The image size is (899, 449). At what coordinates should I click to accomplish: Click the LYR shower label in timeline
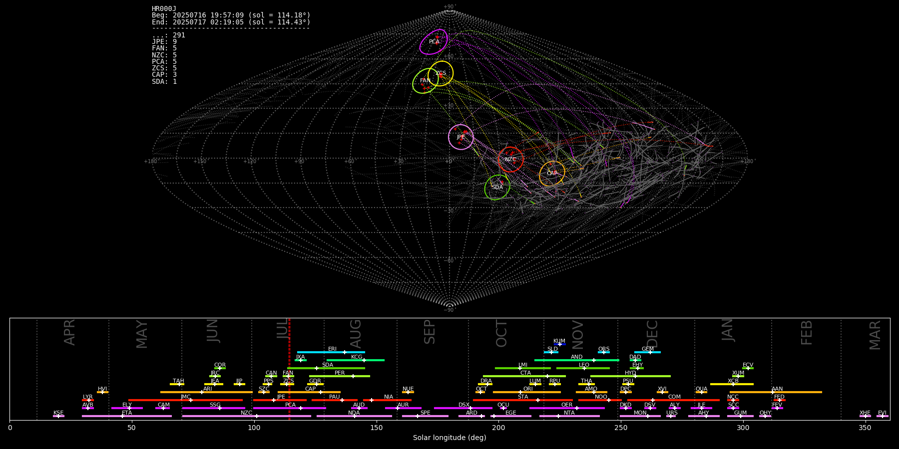[88, 397]
